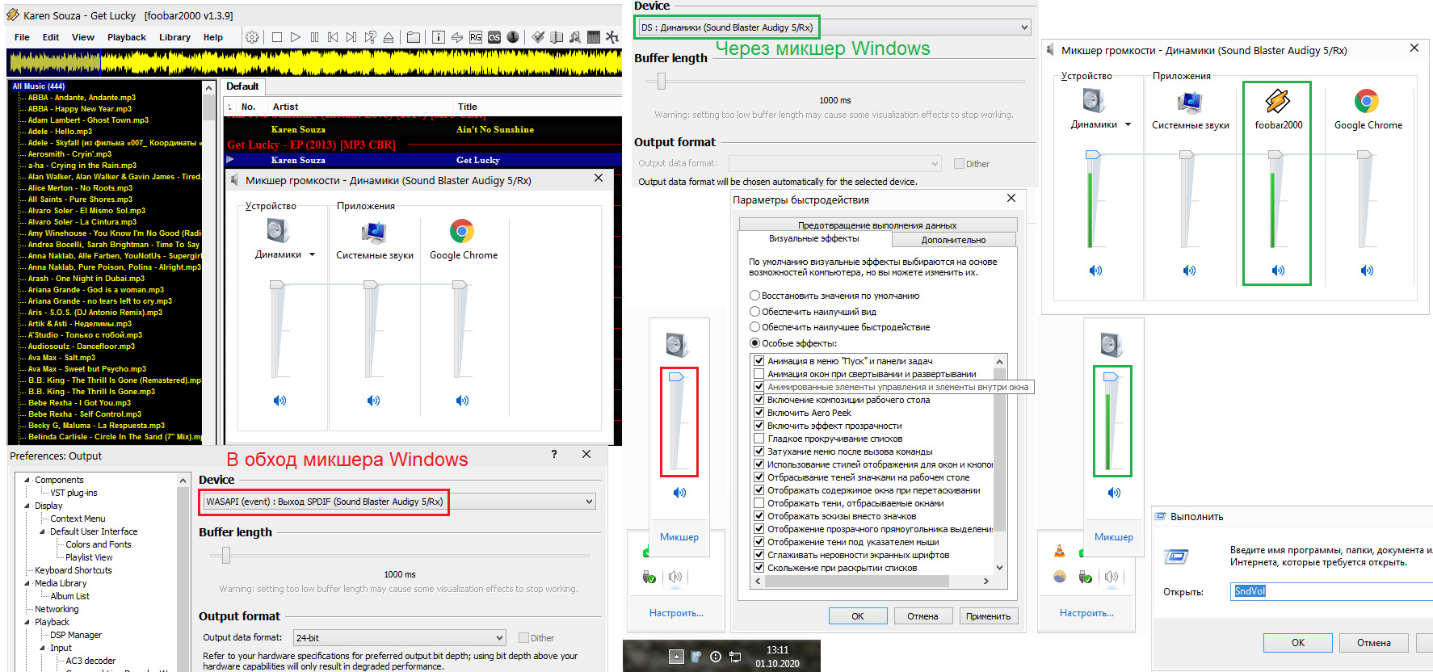Viewport: 1433px width, 672px height.
Task: Mute Google Chrome in mixer that lists foobar2000
Action: [1367, 271]
